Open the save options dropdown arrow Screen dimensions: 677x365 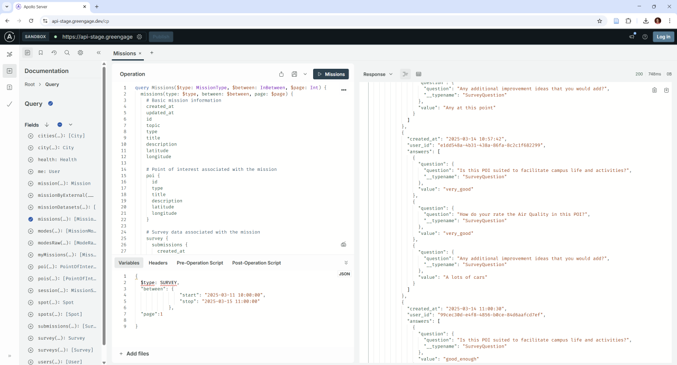[x=305, y=74]
